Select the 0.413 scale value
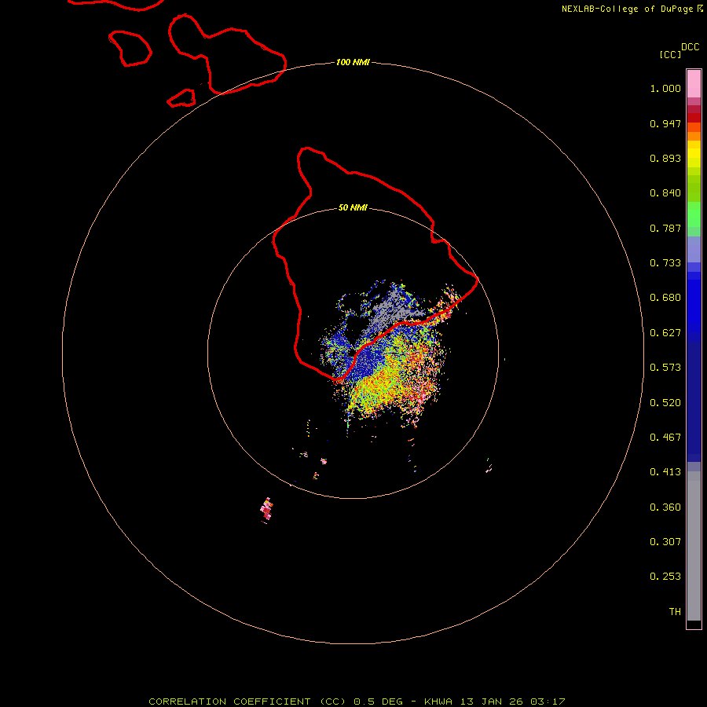707x707 pixels. pyautogui.click(x=665, y=472)
